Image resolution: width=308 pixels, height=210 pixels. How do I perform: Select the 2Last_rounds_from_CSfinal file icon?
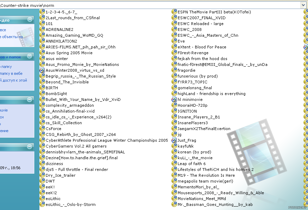pyautogui.click(x=42, y=18)
